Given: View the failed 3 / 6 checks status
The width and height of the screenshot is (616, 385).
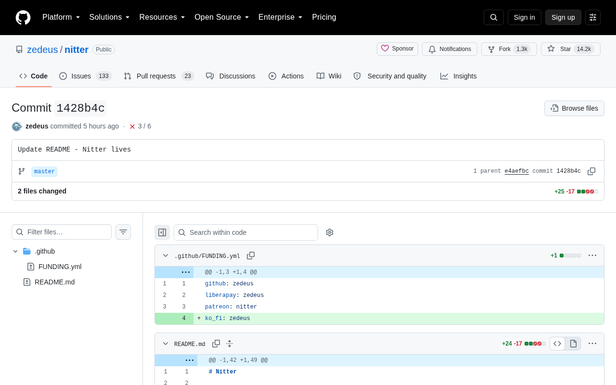Looking at the screenshot, I should tap(140, 127).
